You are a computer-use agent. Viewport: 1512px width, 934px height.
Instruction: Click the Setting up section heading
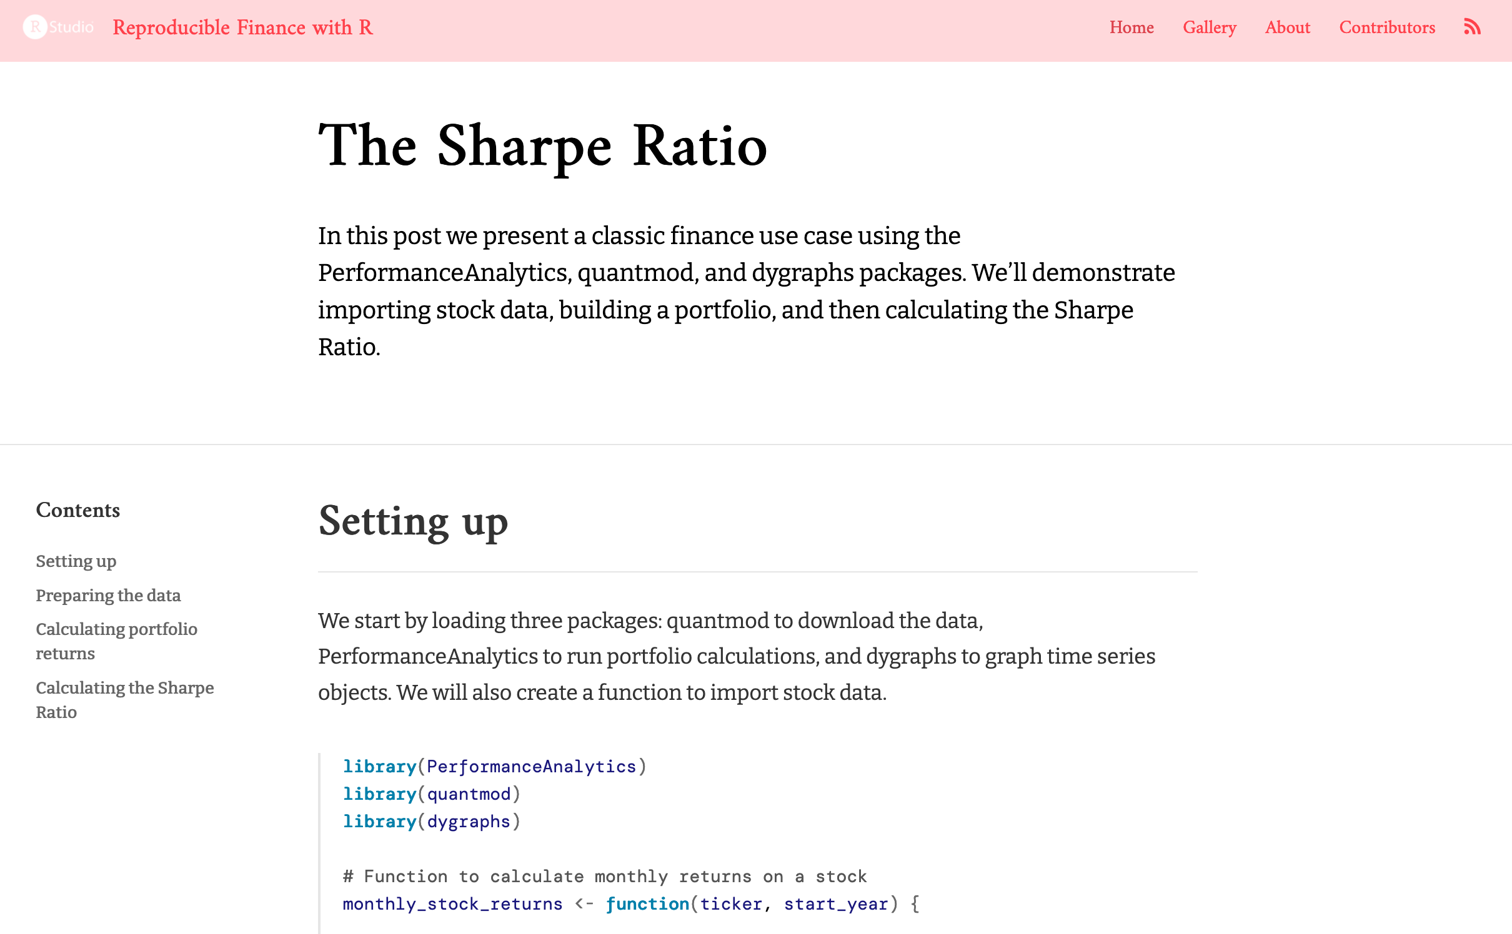click(413, 522)
